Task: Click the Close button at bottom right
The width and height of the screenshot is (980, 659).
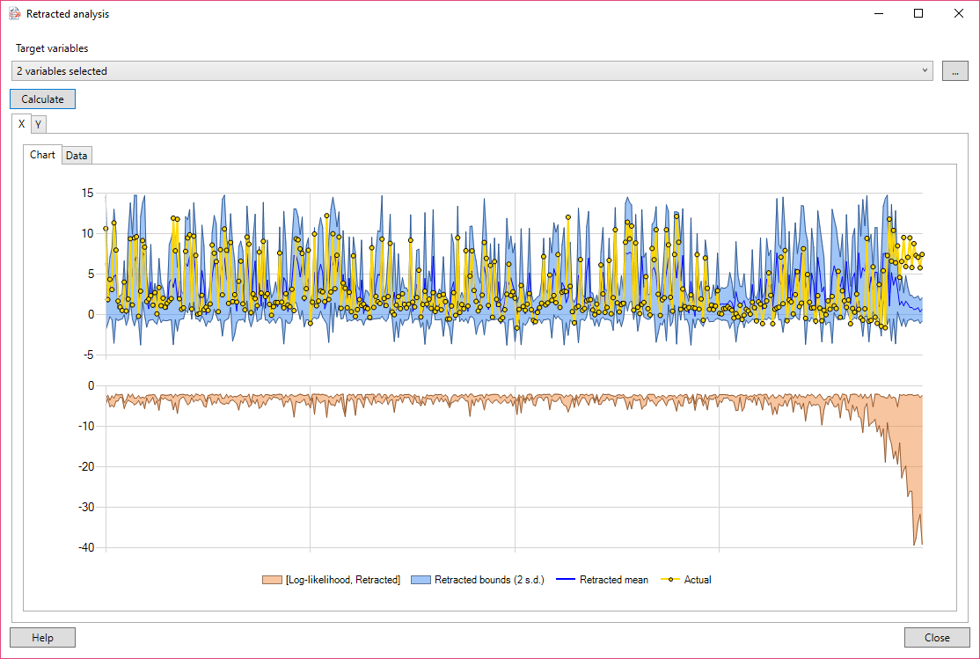Action: coord(937,638)
